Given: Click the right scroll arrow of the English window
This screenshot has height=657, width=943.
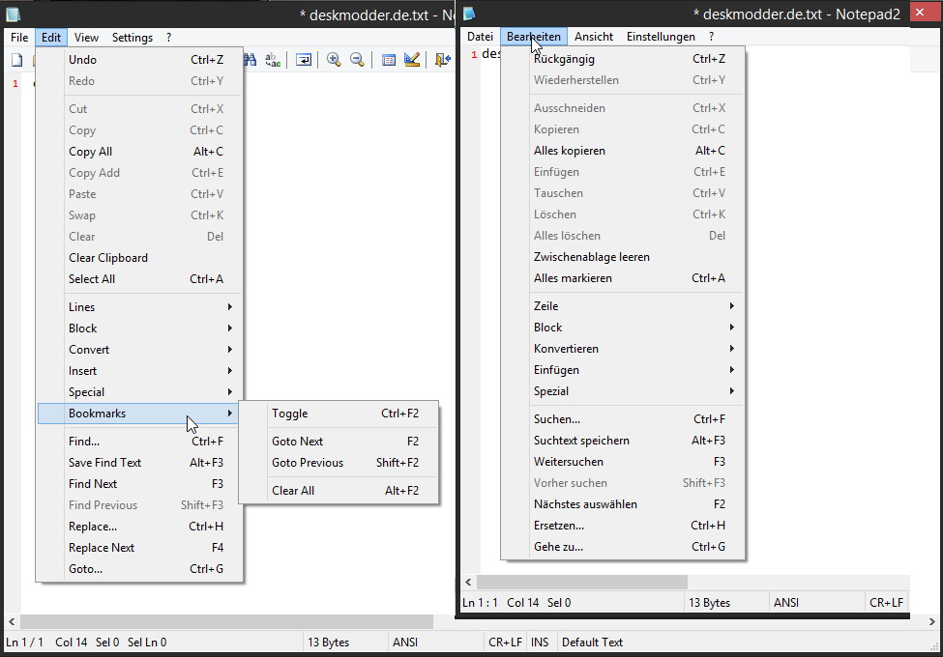Looking at the screenshot, I should pyautogui.click(x=932, y=621).
